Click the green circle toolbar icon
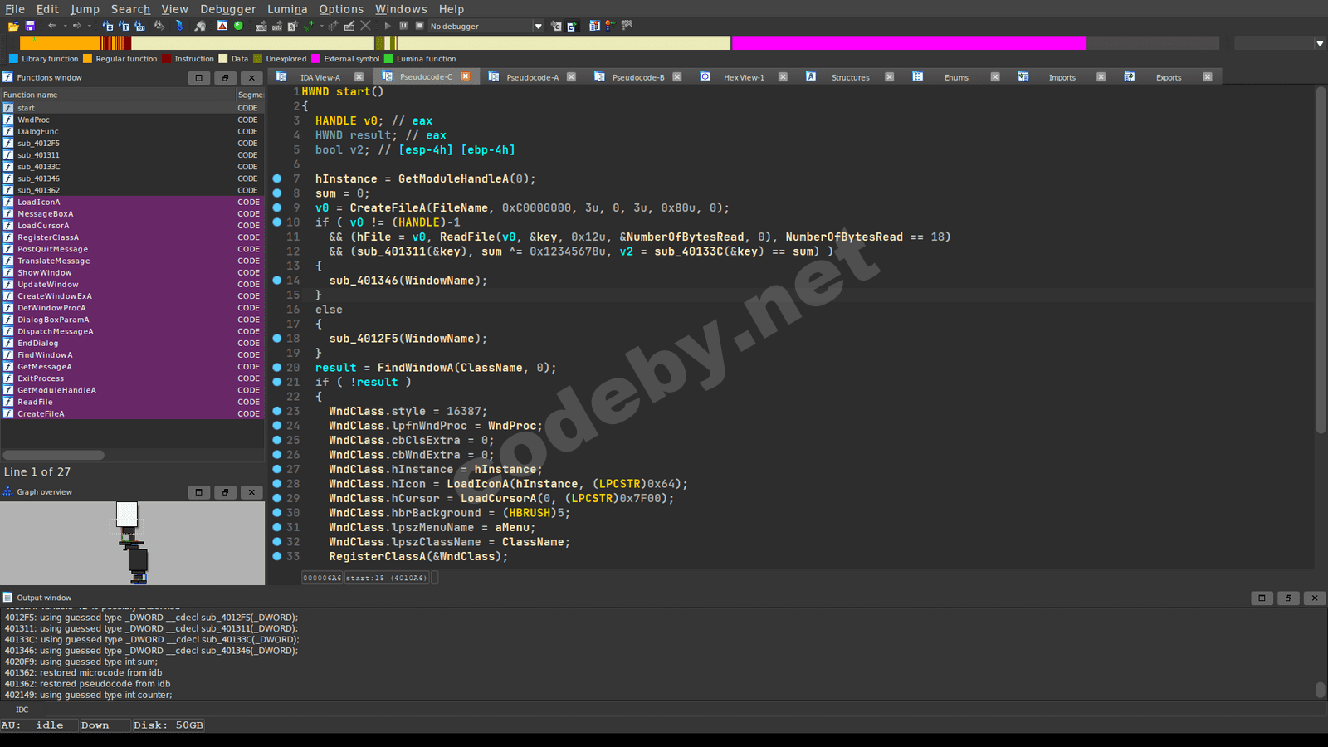The image size is (1328, 747). 238,26
